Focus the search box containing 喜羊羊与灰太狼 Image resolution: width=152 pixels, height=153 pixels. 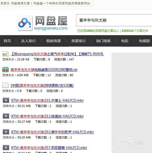pos(114,20)
